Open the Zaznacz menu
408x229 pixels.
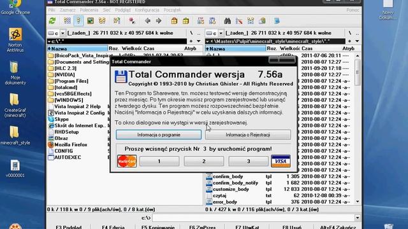coord(68,10)
